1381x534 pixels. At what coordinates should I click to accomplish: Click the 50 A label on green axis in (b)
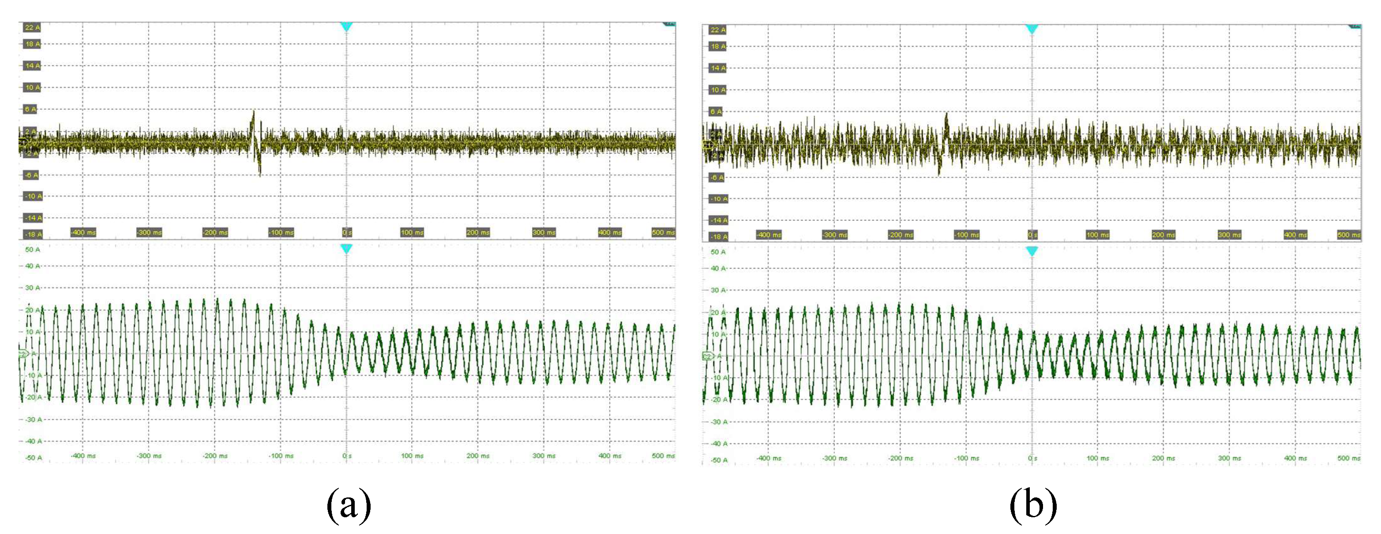click(x=718, y=252)
